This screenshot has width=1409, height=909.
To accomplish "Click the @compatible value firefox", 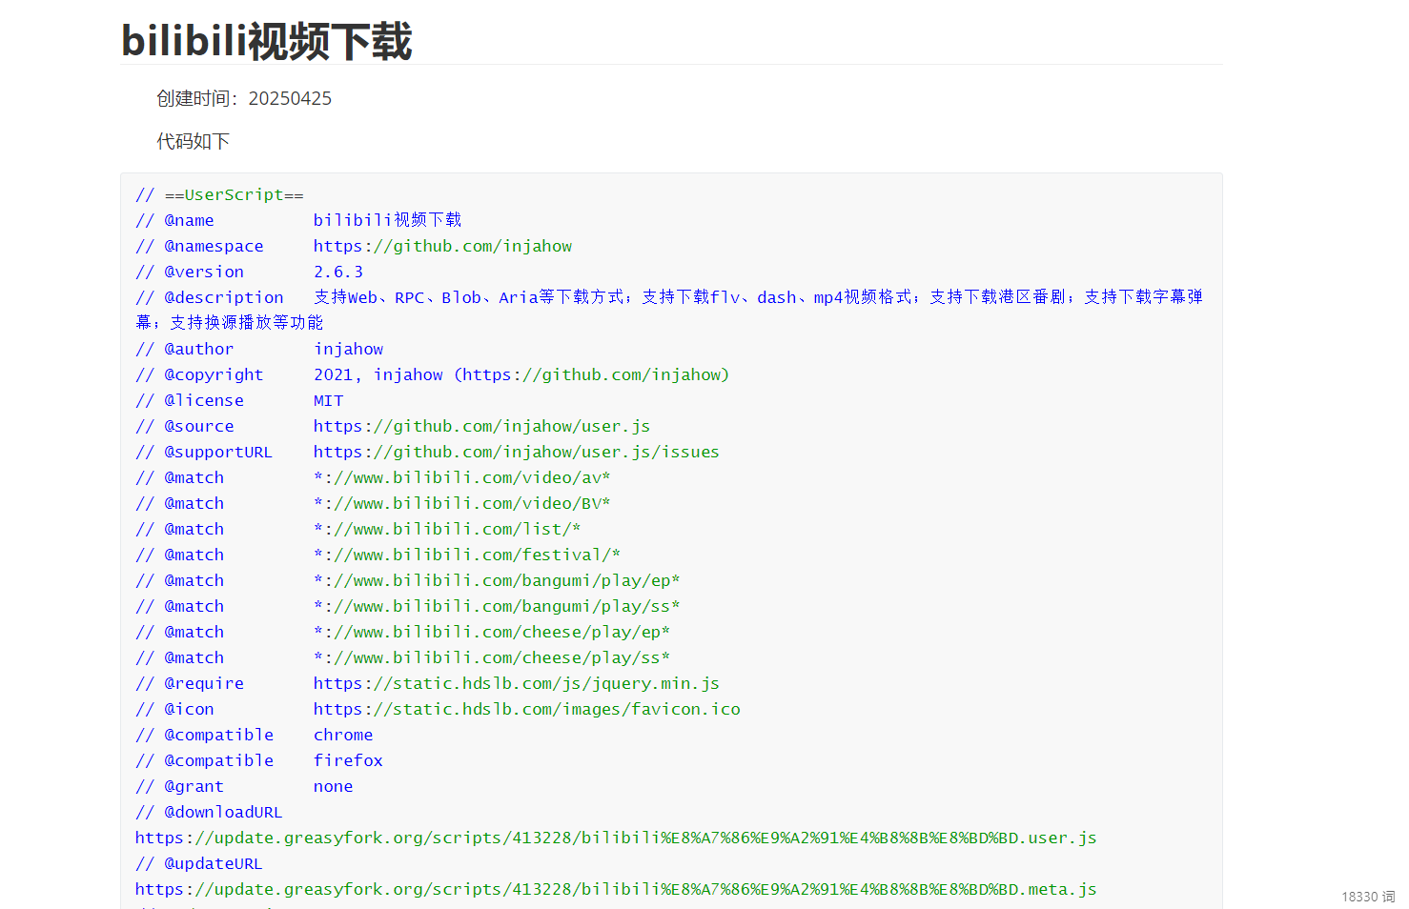I will tap(348, 760).
